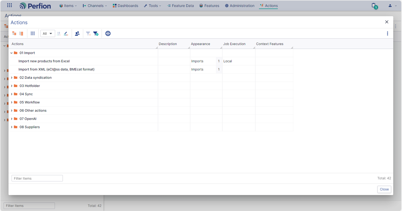Expand the 07 OpenAI folder
Image resolution: width=402 pixels, height=211 pixels.
(11, 119)
